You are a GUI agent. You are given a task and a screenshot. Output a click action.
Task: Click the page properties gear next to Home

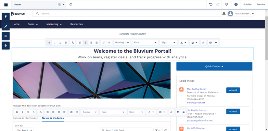tap(60, 4)
